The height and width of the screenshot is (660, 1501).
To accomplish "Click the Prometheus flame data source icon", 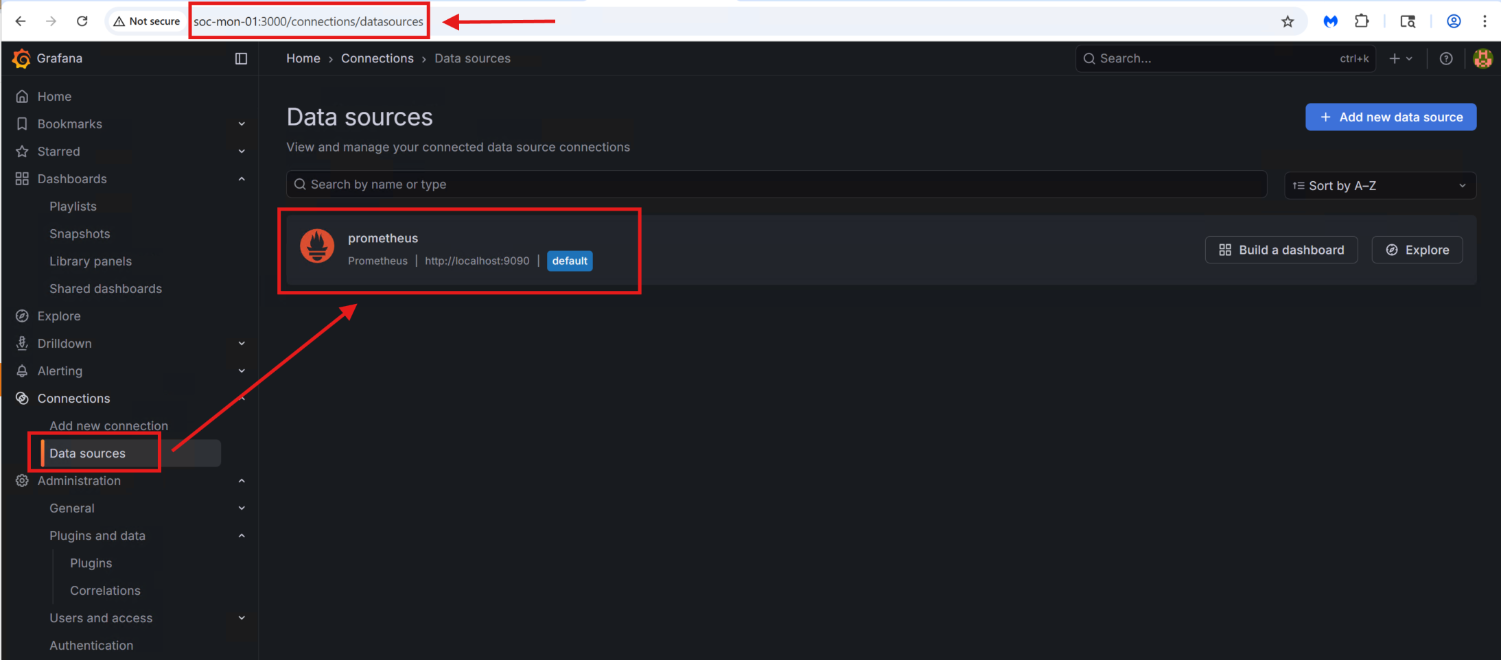I will tap(317, 246).
